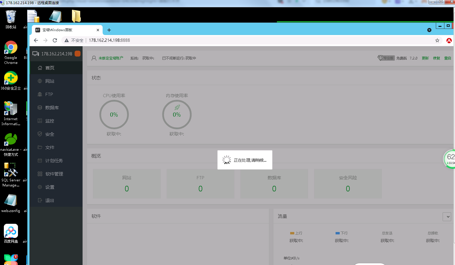Open Internet Information Services desktop shortcut
Screen dimensions: 455x265
[11, 114]
